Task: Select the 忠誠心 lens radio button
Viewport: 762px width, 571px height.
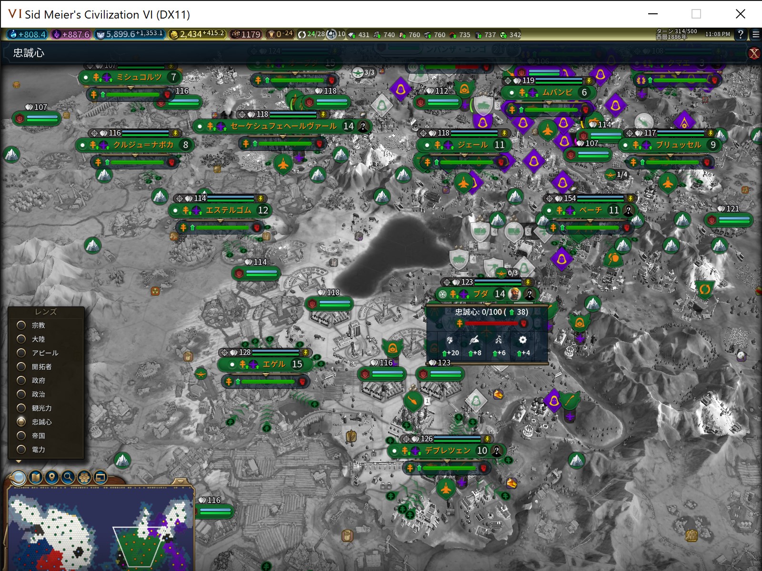Action: click(20, 422)
